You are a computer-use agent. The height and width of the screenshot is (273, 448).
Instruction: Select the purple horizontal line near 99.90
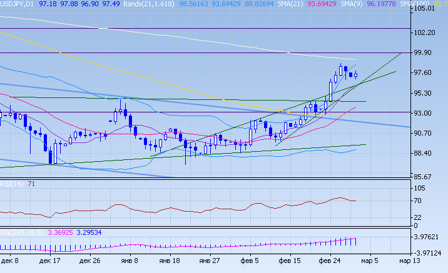[188, 53]
